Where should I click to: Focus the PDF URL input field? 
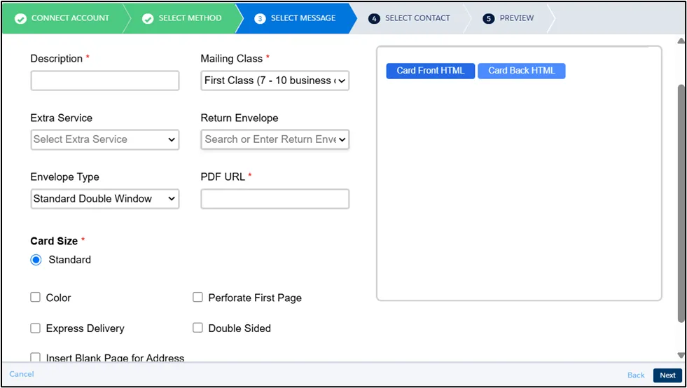click(x=275, y=199)
